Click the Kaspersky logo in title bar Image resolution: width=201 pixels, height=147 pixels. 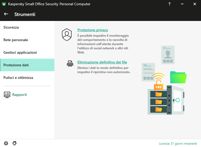4,4
